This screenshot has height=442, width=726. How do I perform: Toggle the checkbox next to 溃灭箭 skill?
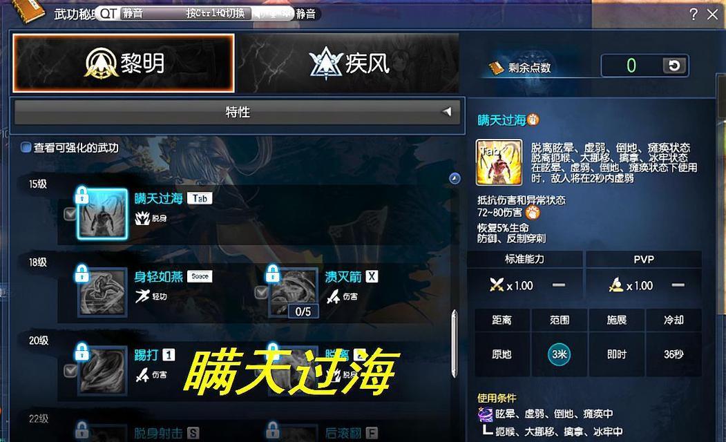[261, 293]
